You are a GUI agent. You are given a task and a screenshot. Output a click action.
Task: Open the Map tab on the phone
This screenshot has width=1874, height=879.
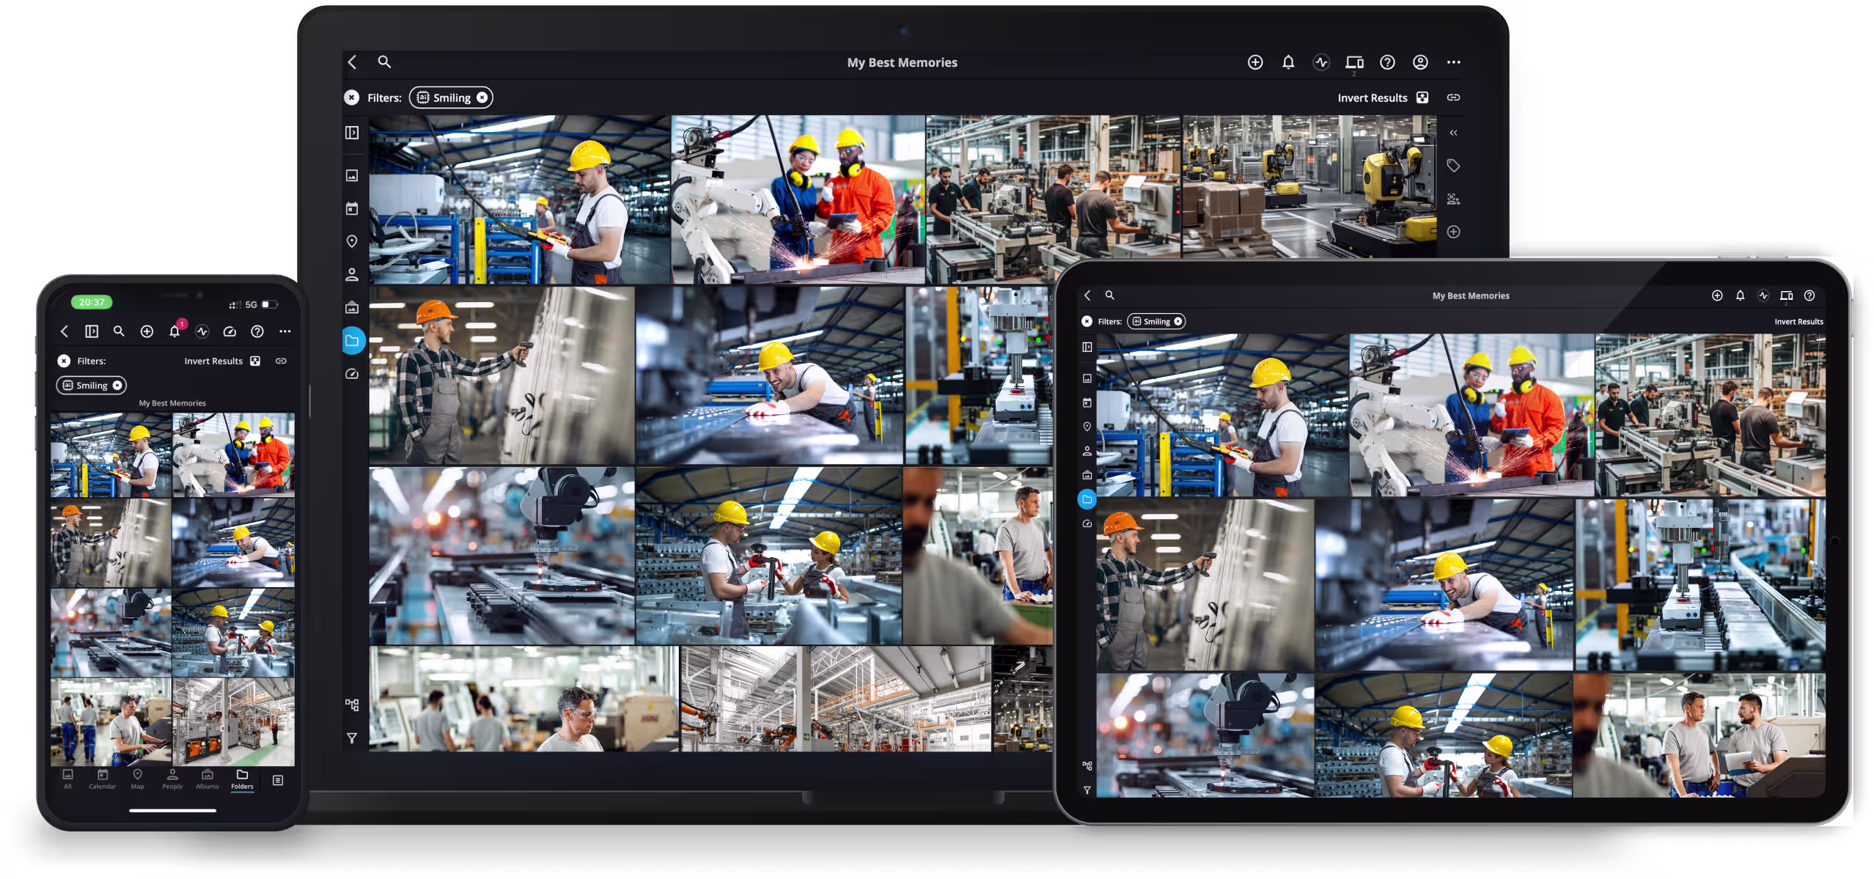(137, 779)
